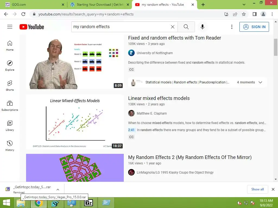
Task: Click the install/download page icon
Action: [226, 14]
